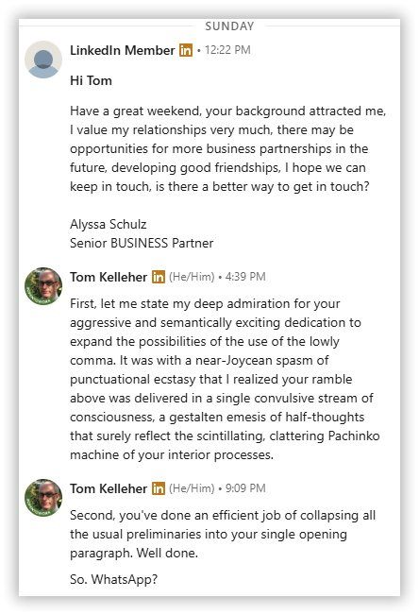Select the "Hi Tom" greeting line
Image resolution: width=419 pixels, height=615 pixels.
coord(91,80)
